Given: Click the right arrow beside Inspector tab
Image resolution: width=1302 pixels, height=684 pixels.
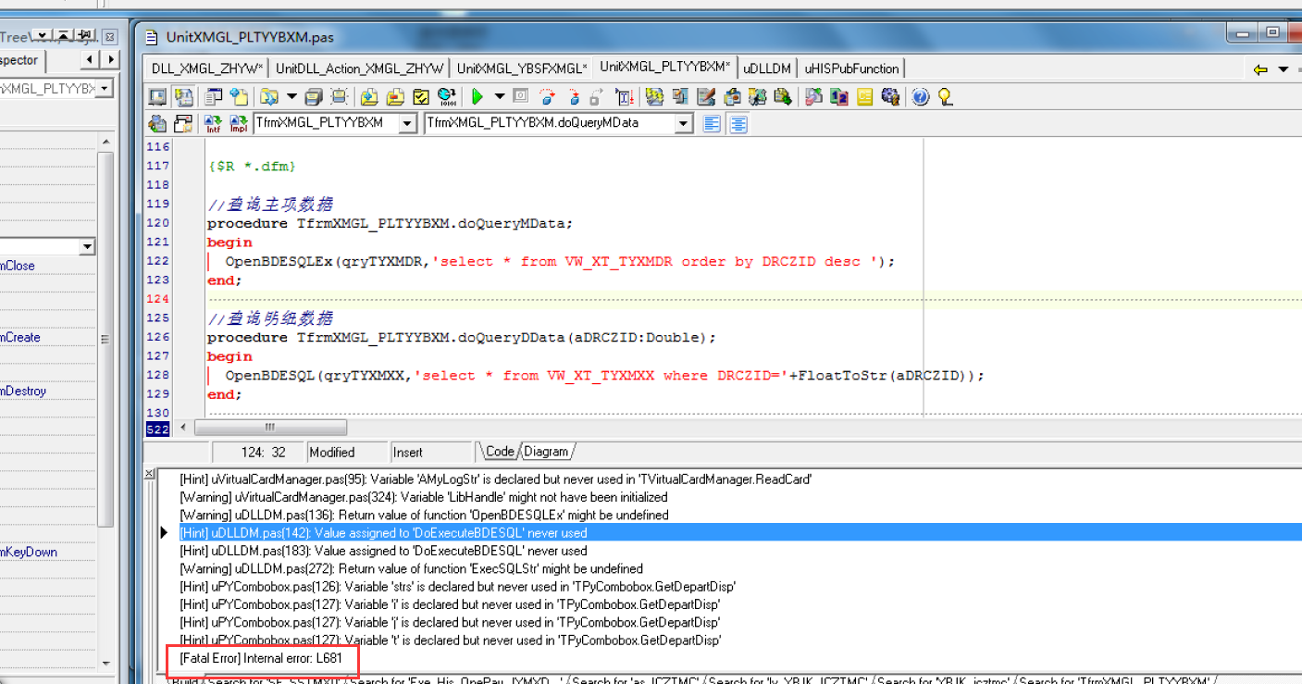Looking at the screenshot, I should tap(110, 60).
